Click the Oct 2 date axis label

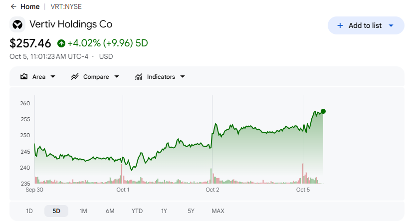click(x=212, y=190)
